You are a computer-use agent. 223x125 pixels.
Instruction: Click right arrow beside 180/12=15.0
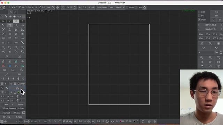[x=222, y=25]
